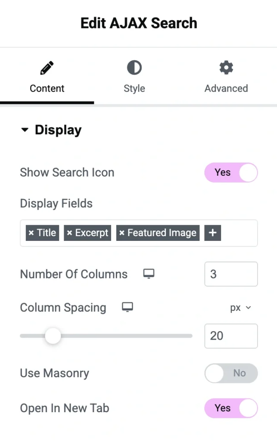Image resolution: width=277 pixels, height=442 pixels.
Task: Toggle off Show Search Icon switch
Action: click(x=230, y=173)
